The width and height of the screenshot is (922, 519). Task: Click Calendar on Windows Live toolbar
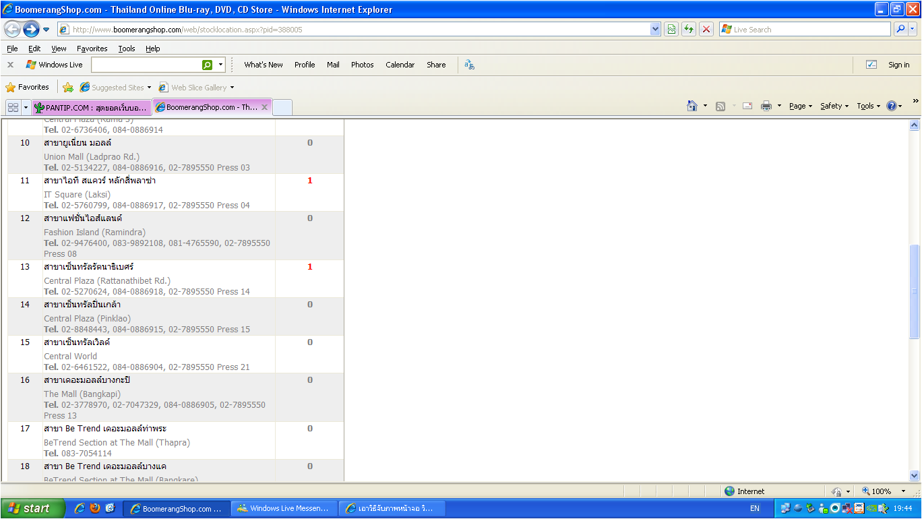point(400,65)
